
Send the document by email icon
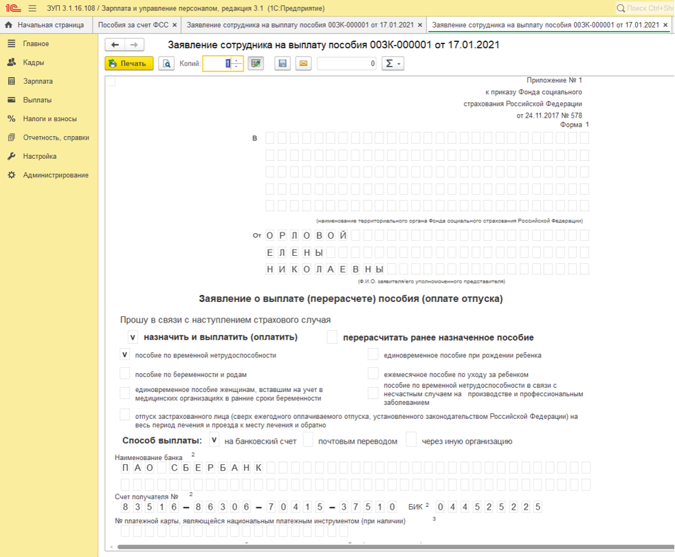pos(304,63)
